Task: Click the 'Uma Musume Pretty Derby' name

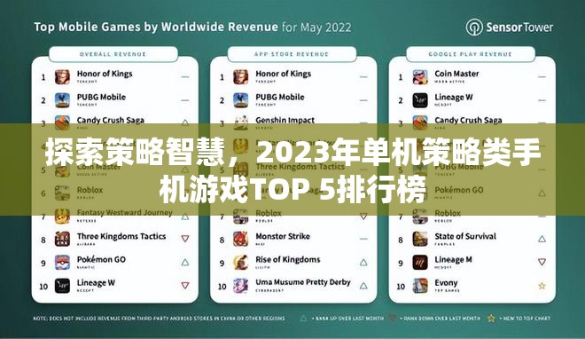Action: point(303,282)
